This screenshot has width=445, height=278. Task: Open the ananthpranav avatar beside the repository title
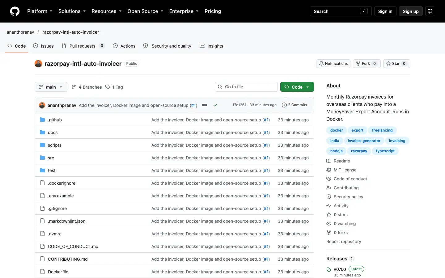coord(38,64)
